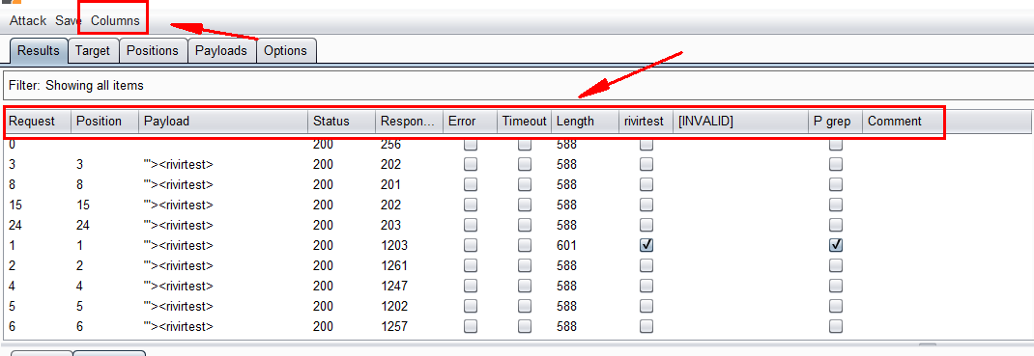Go to the Options tab
The height and width of the screenshot is (356, 1034).
285,51
